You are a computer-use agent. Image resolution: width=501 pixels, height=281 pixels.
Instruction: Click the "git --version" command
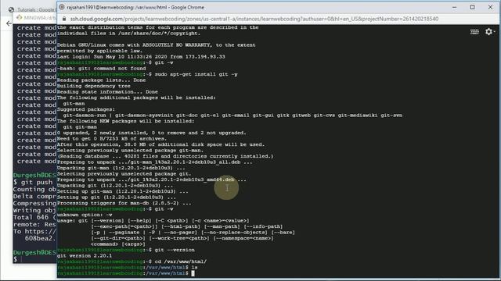pyautogui.click(x=175, y=250)
